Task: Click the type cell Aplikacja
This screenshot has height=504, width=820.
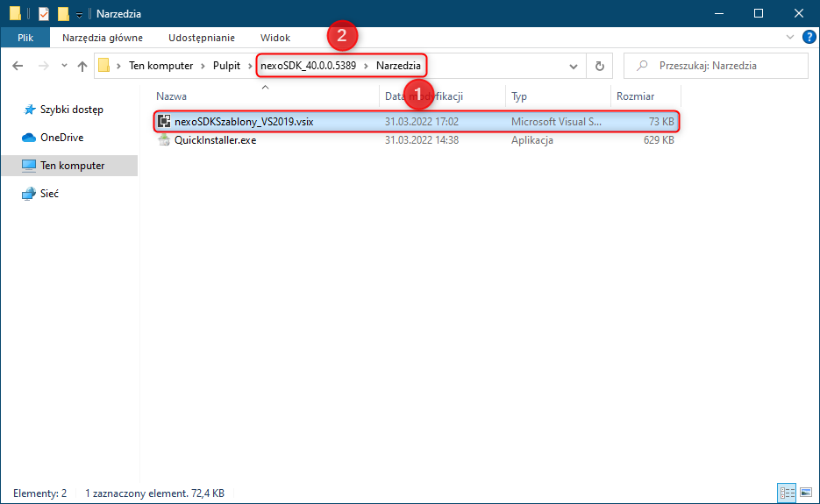Action: (531, 140)
